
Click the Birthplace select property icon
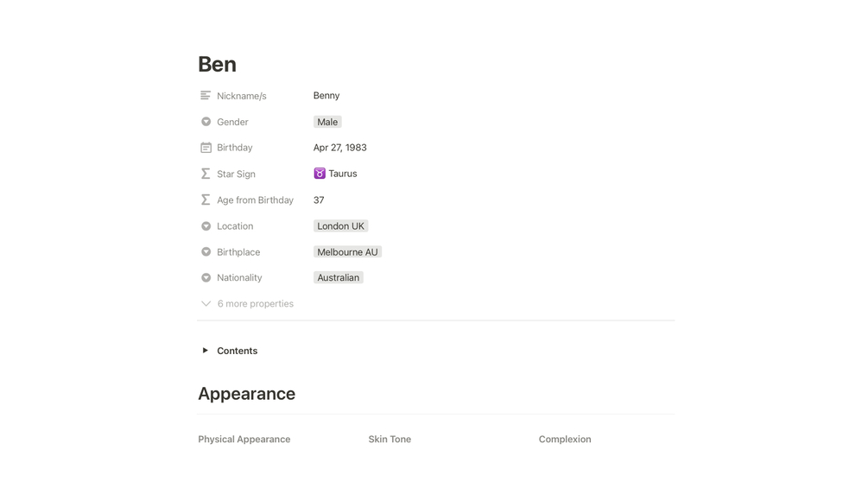click(206, 252)
